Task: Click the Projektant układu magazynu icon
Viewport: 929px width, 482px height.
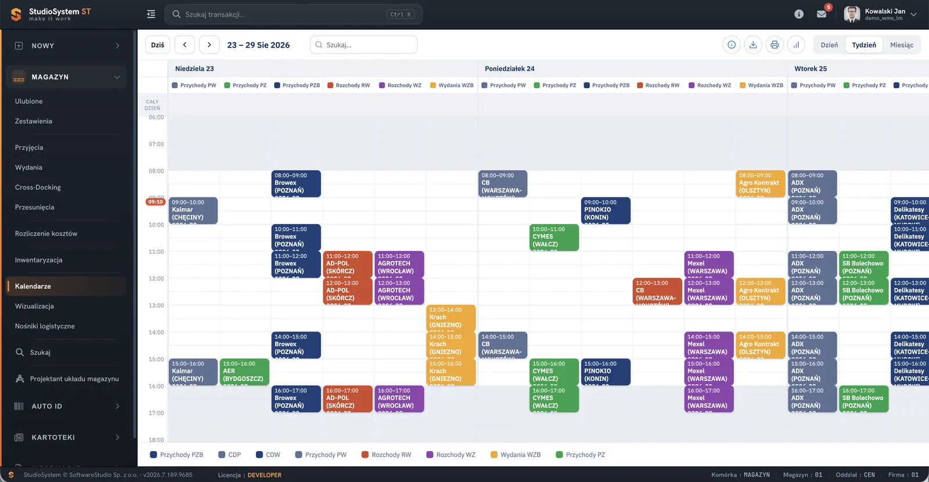Action: 20,379
